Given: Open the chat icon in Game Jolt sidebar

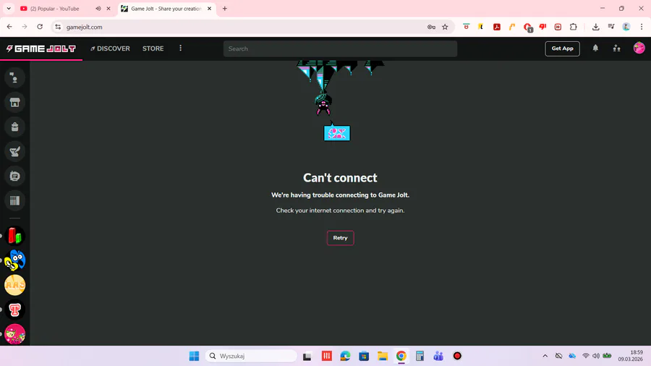Looking at the screenshot, I should point(14,77).
